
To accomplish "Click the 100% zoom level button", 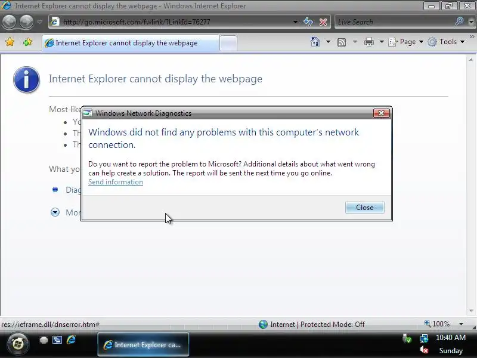I will 436,324.
